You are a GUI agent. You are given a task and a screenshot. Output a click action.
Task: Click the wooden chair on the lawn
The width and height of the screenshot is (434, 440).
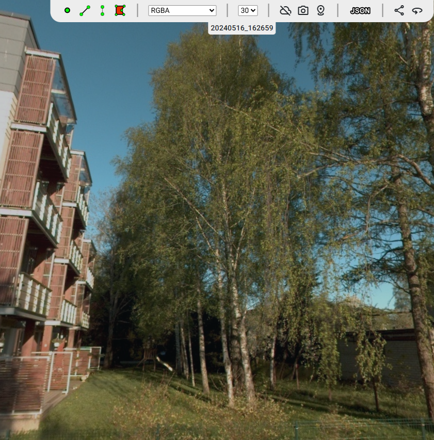coord(149,357)
